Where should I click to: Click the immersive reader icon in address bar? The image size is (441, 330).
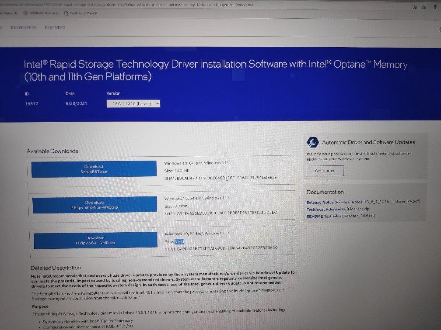click(x=415, y=7)
